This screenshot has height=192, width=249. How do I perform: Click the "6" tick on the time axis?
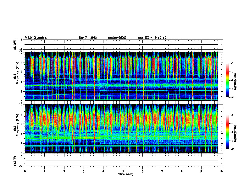(143, 171)
